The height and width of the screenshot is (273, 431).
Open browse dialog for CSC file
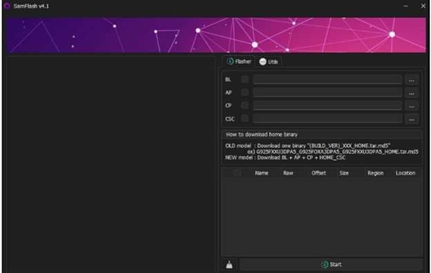pyautogui.click(x=411, y=119)
